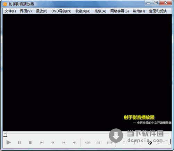Start playback with the Play button
Screen dimensions: 174x151
[x=9, y=142]
